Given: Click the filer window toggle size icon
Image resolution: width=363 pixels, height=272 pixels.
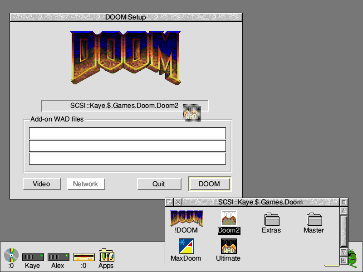Looking at the screenshot, I should coord(344,202).
